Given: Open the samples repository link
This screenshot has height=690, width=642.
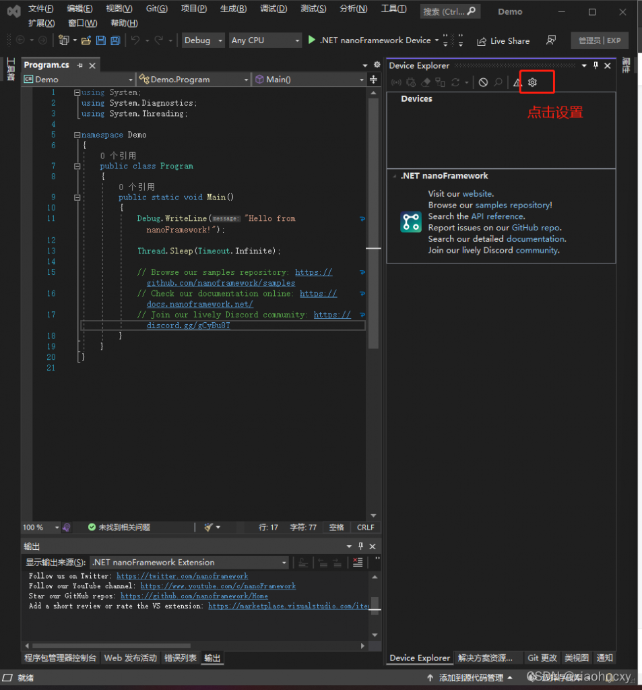Looking at the screenshot, I should point(512,205).
